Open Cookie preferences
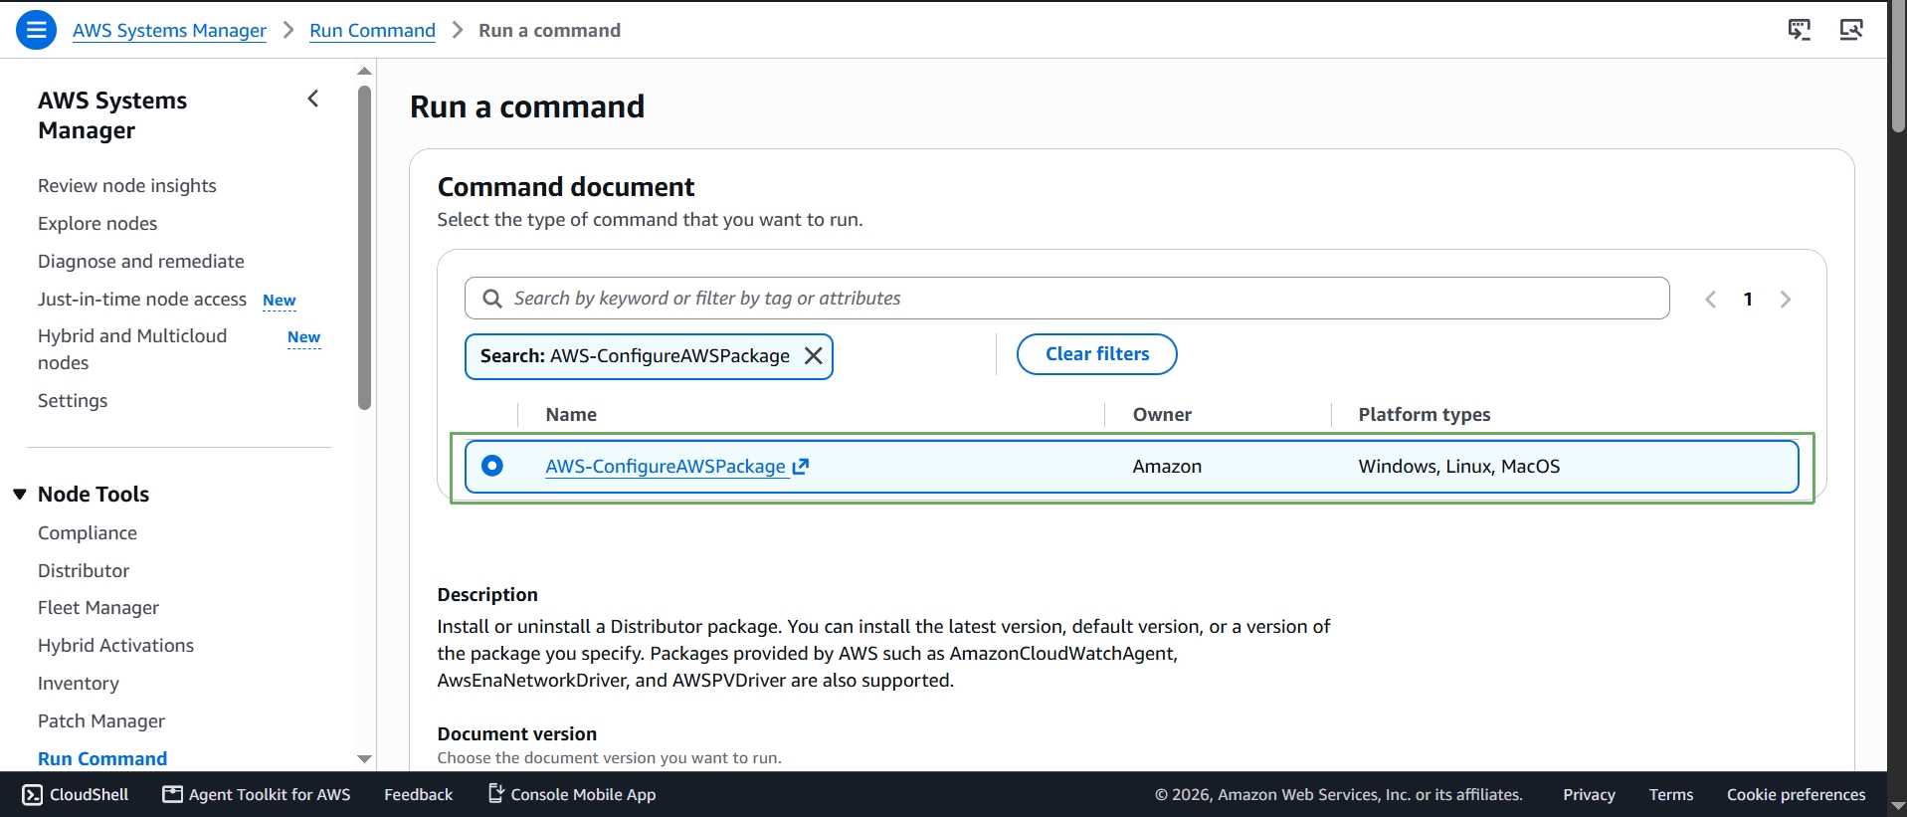This screenshot has width=1907, height=817. tap(1797, 794)
